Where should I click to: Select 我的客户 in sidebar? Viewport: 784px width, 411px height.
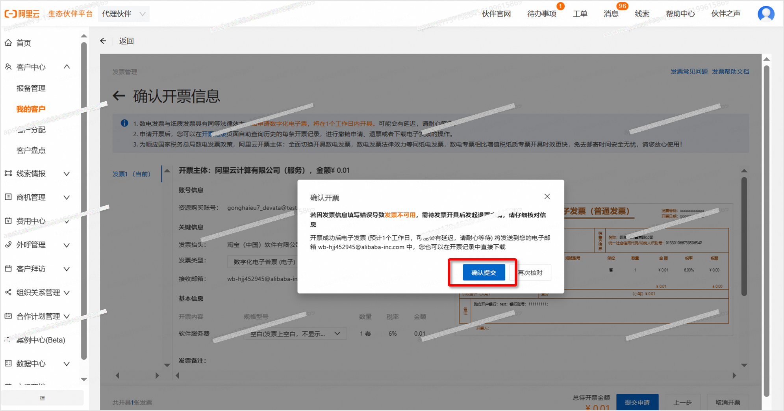pos(31,109)
